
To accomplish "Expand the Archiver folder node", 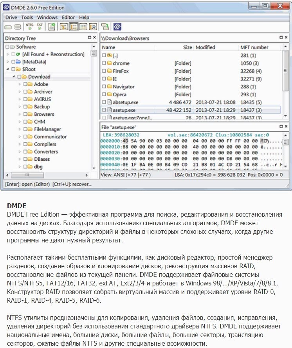I will (x=20, y=91).
